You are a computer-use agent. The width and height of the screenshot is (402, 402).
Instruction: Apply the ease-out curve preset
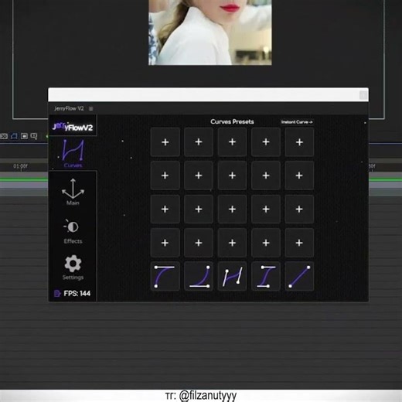click(165, 277)
